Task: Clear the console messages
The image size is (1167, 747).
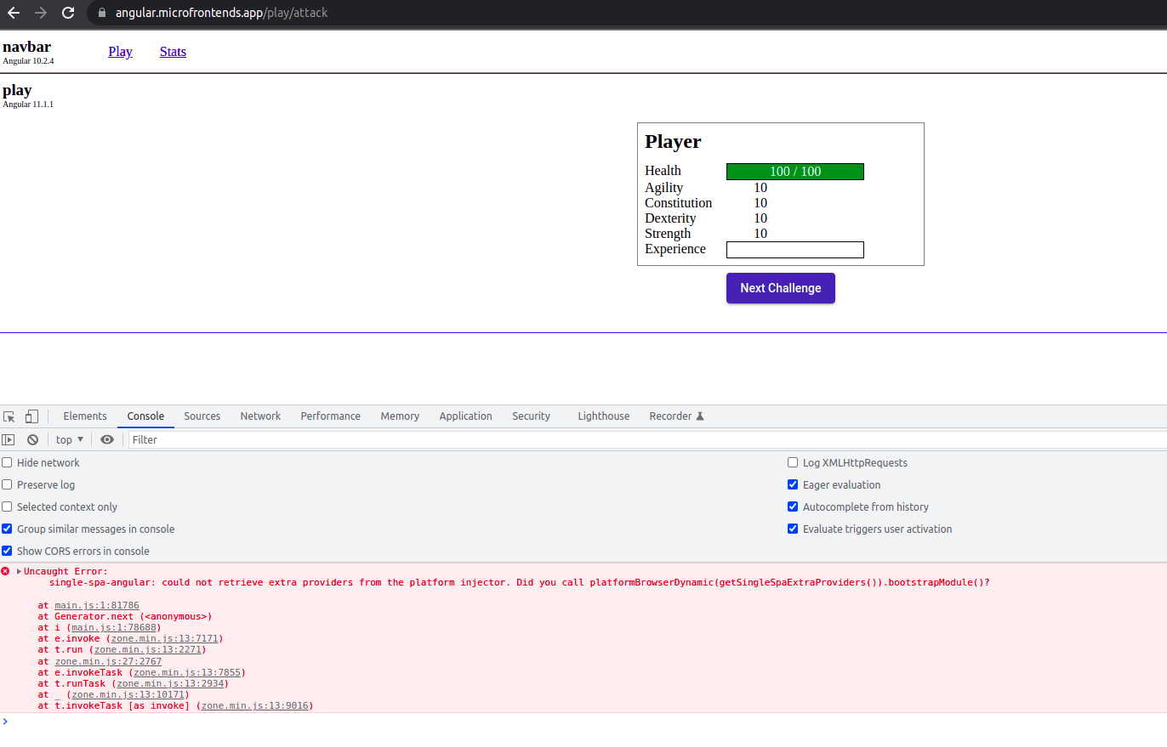Action: [32, 439]
